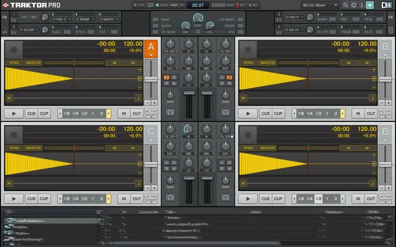Click the skip-to-start icon on Deck A
Viewport: 396px width, 247px height.
tap(9, 98)
